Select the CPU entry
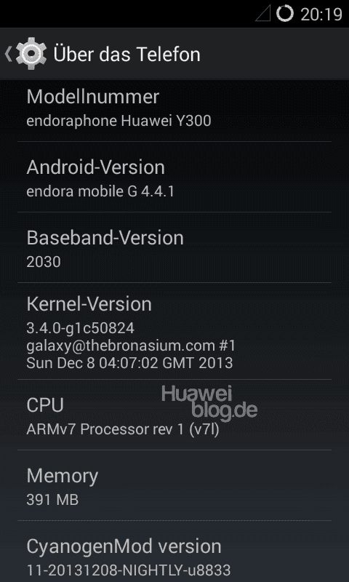Viewport: 349px width, 582px height. point(174,415)
